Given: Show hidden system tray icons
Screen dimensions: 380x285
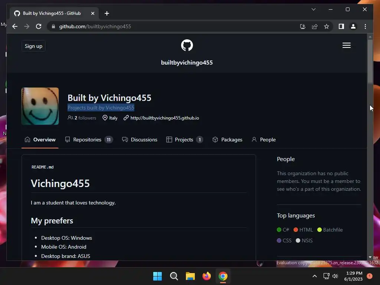Looking at the screenshot, I should point(315,276).
